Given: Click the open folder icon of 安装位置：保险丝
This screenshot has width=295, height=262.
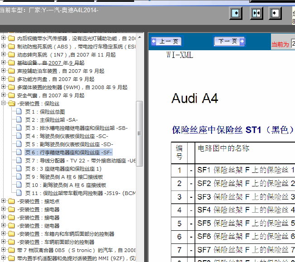Looking at the screenshot, I should (11, 103).
